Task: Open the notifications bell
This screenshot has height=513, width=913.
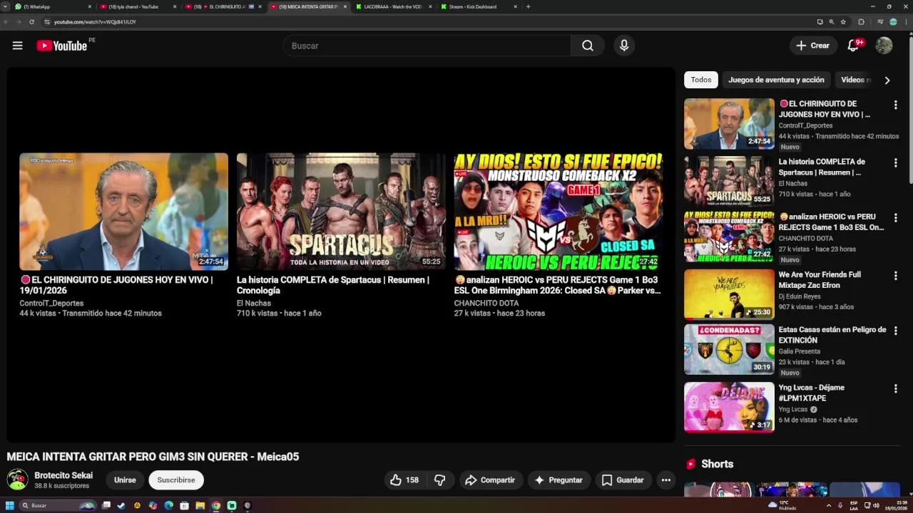Action: [x=853, y=46]
